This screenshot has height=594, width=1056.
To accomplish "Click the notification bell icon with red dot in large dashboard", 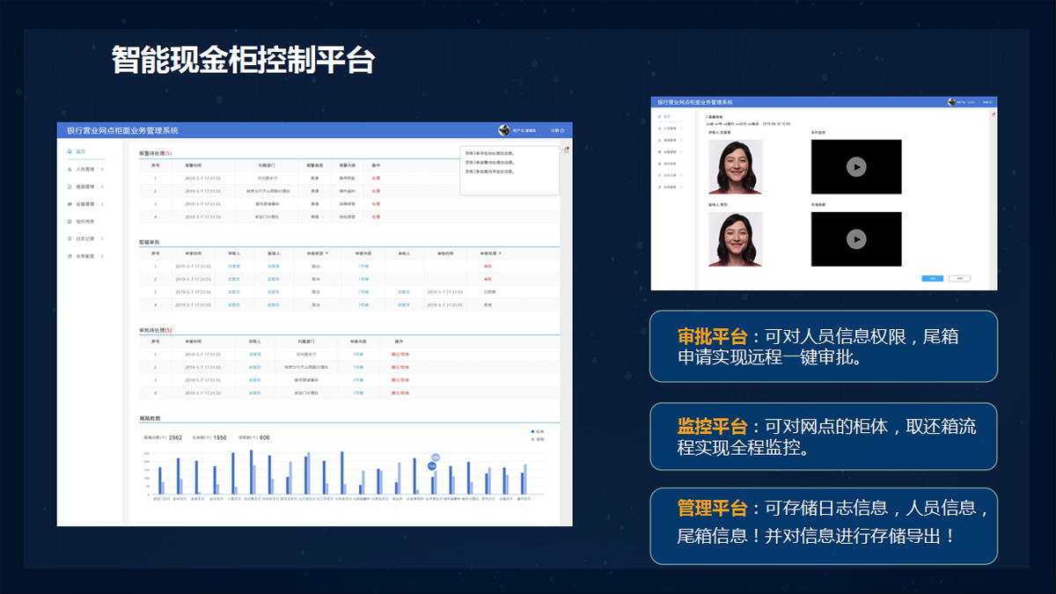I will 566,150.
